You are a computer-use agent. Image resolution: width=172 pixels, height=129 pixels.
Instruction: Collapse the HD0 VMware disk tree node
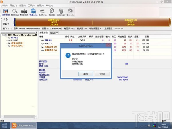(3, 35)
